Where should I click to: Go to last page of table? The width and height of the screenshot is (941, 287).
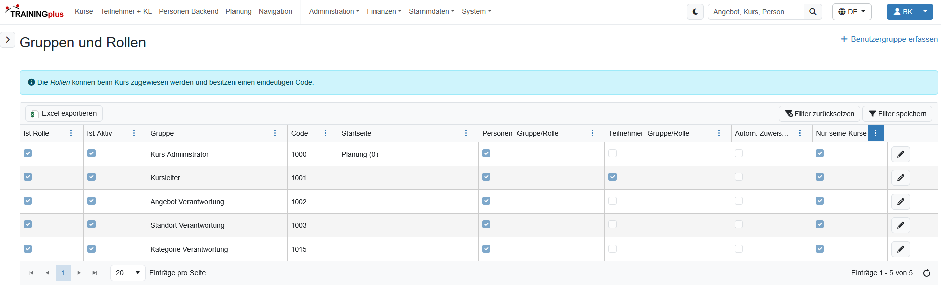95,273
